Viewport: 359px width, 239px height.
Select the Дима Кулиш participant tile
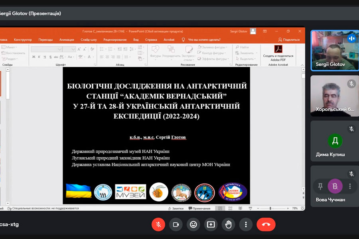(335, 141)
